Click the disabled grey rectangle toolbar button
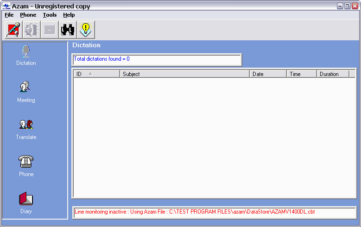Viewport: 361px width, 227px height. pos(50,30)
